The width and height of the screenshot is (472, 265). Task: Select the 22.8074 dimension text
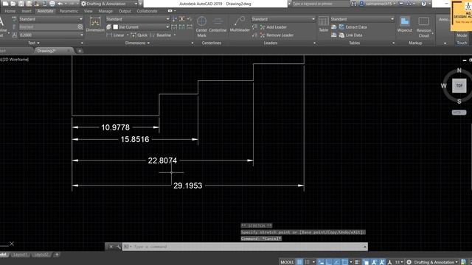[162, 160]
